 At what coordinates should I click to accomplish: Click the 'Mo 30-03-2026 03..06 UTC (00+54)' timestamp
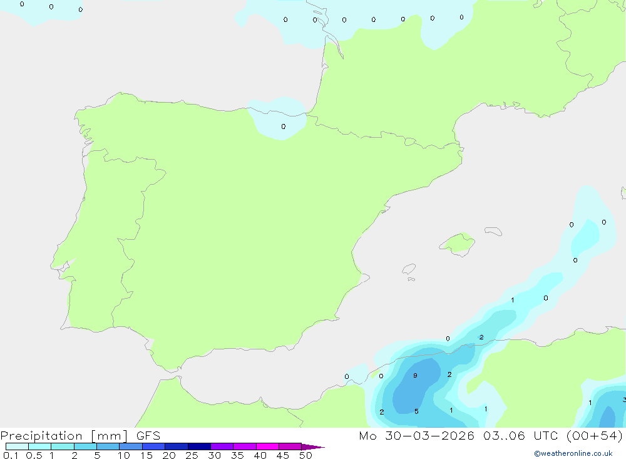coord(491,435)
